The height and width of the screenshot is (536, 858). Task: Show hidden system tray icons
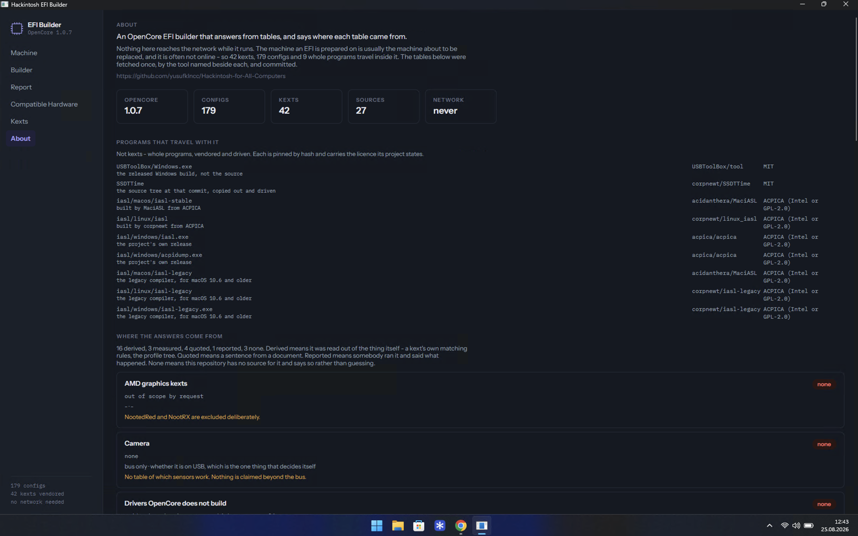tap(769, 526)
